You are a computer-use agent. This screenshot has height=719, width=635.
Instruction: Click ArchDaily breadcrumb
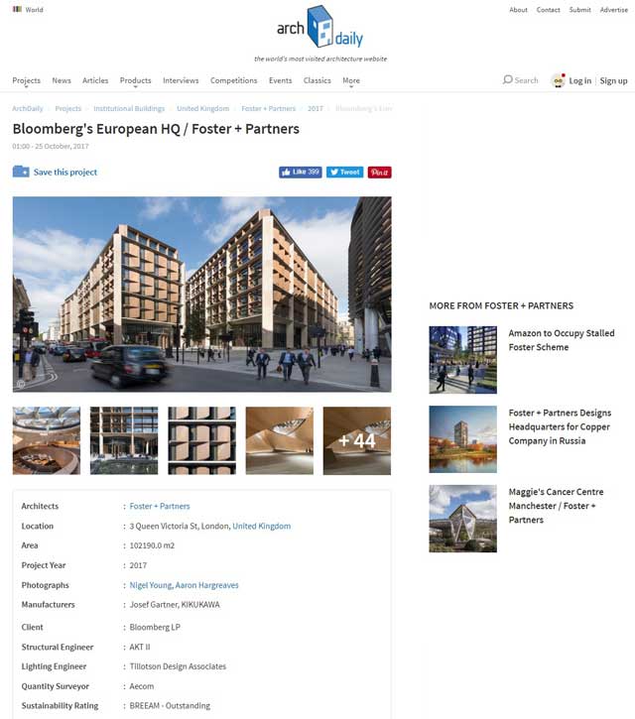28,109
